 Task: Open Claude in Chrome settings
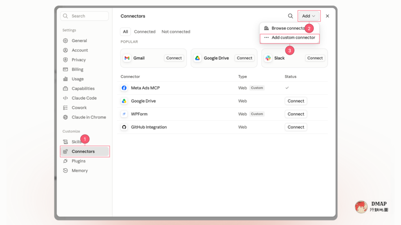(x=89, y=117)
